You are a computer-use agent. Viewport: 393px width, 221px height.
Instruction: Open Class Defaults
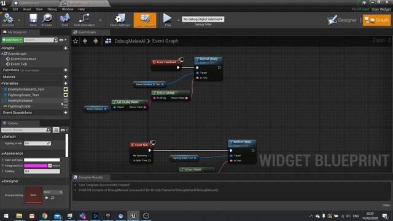point(145,20)
